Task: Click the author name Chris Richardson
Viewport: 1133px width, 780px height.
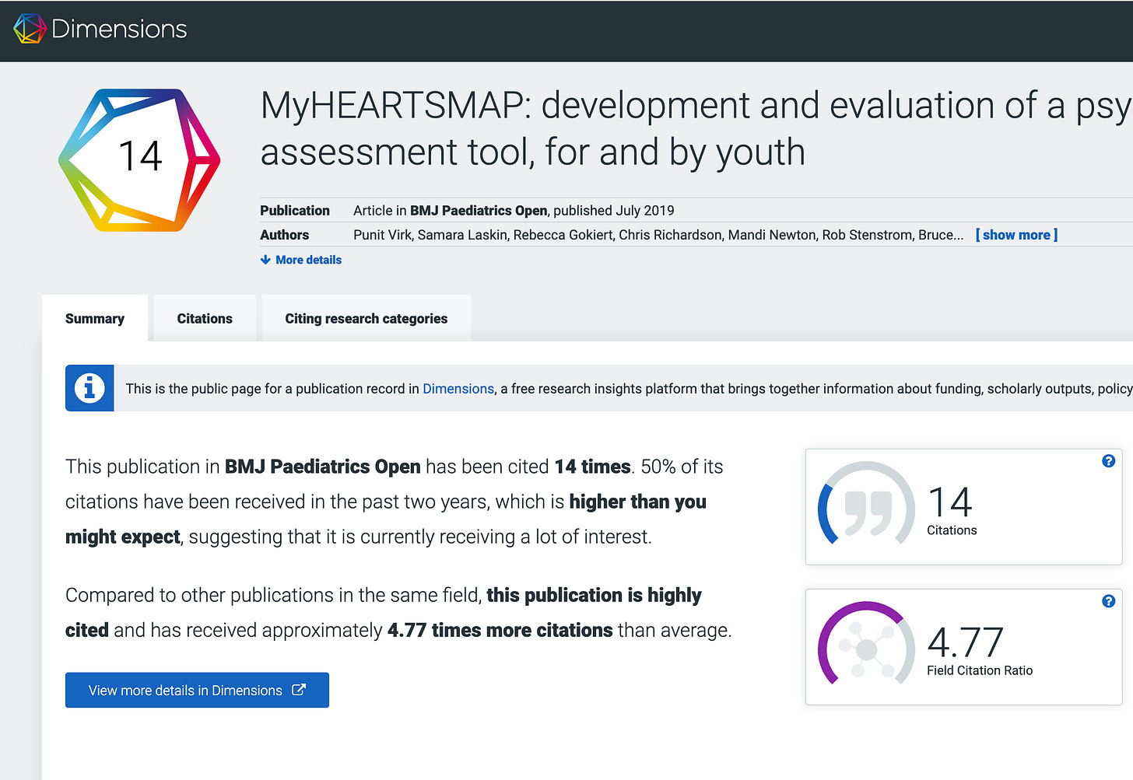Action: tap(670, 235)
